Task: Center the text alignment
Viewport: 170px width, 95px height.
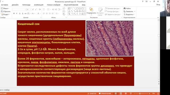Action: tap(47, 13)
